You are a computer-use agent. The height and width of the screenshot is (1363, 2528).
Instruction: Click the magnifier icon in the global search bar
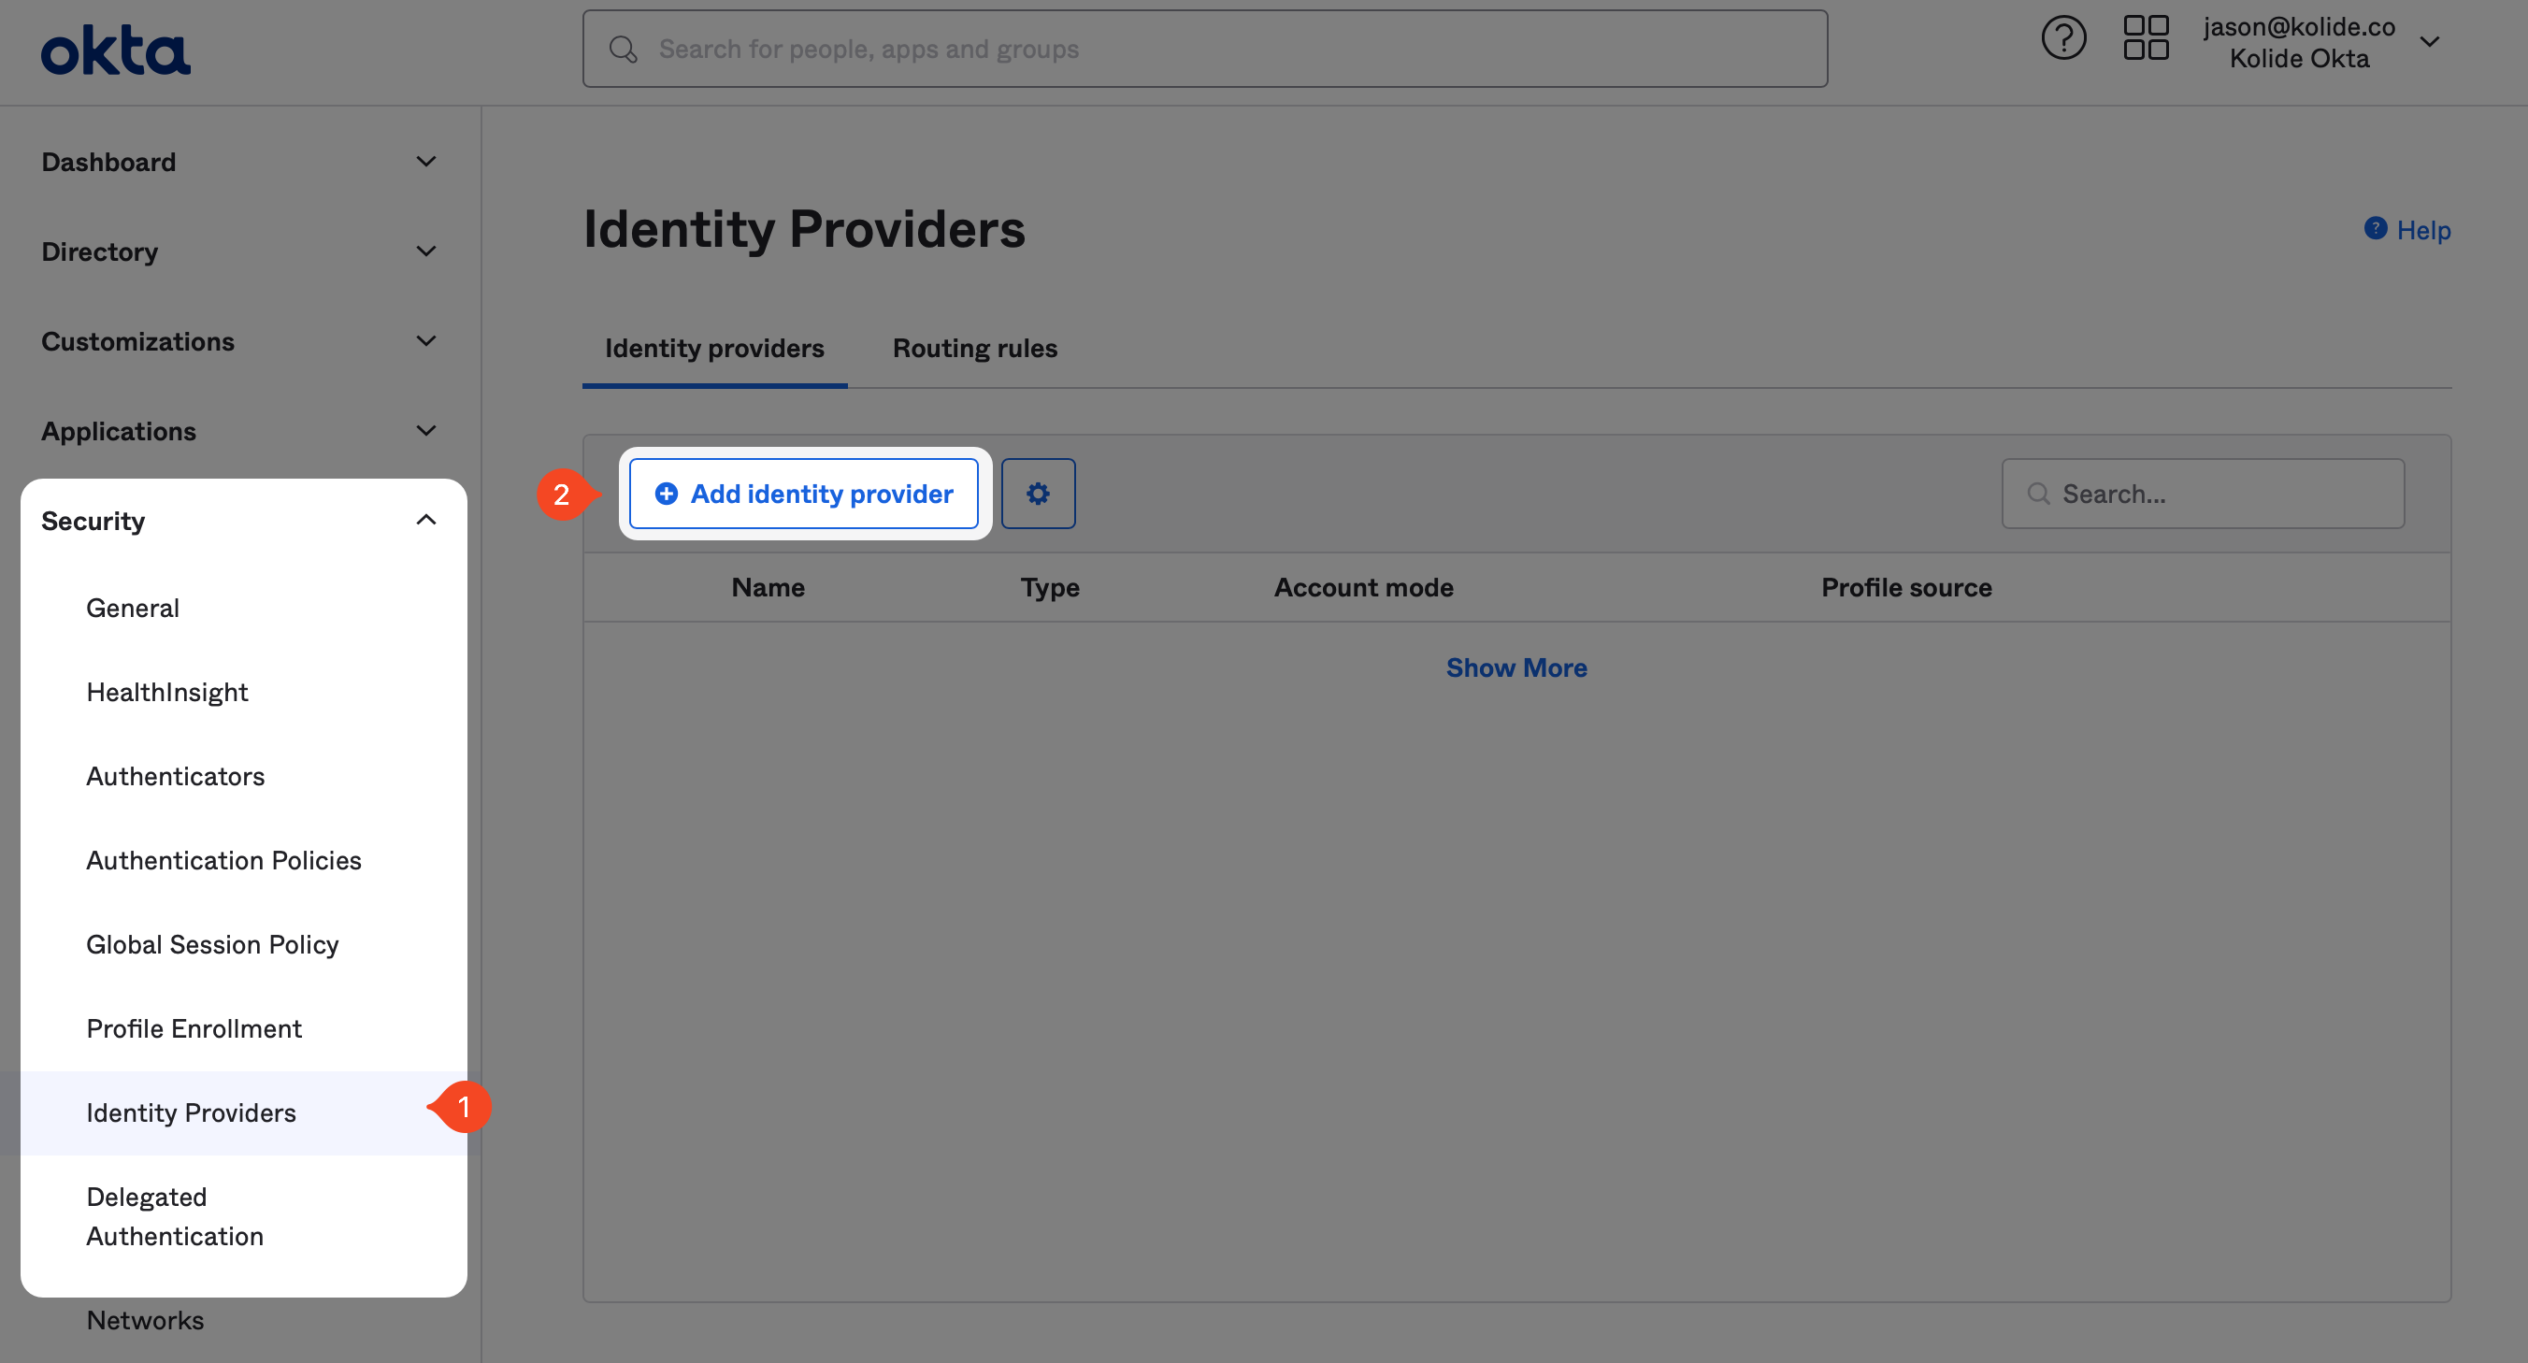coord(624,49)
